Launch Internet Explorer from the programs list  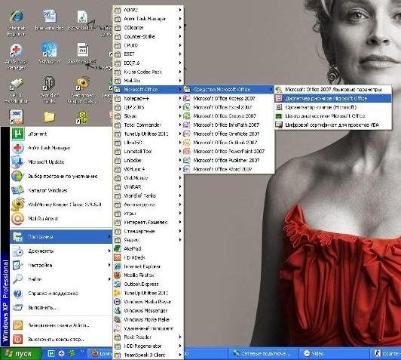(x=148, y=266)
